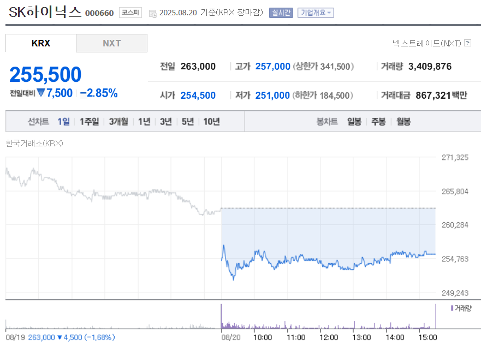481x351 pixels.
Task: Click the trading volume 3,409,876
Action: point(430,66)
